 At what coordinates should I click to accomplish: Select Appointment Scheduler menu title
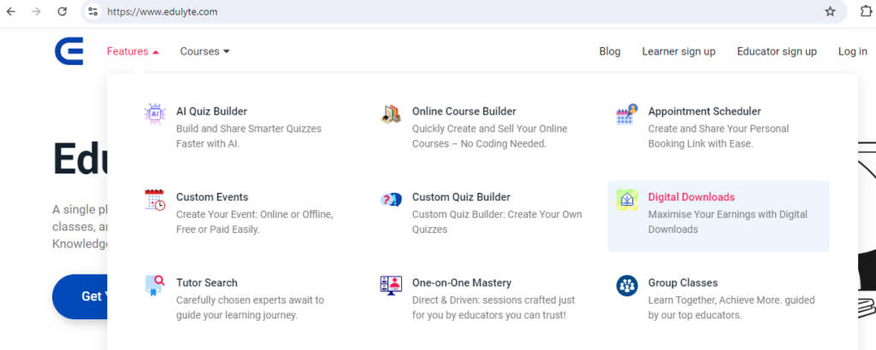(705, 112)
